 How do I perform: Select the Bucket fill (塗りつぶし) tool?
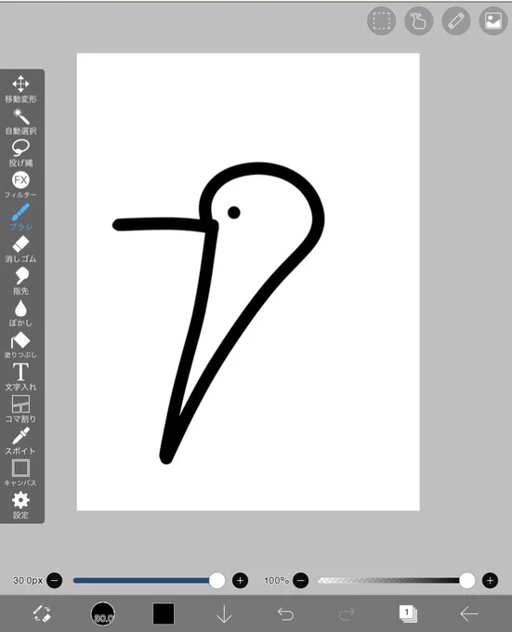20,345
